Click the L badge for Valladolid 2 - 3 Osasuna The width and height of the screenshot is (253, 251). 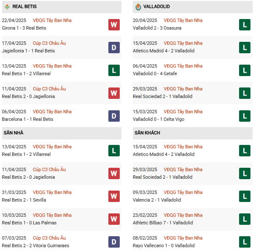pos(245,25)
